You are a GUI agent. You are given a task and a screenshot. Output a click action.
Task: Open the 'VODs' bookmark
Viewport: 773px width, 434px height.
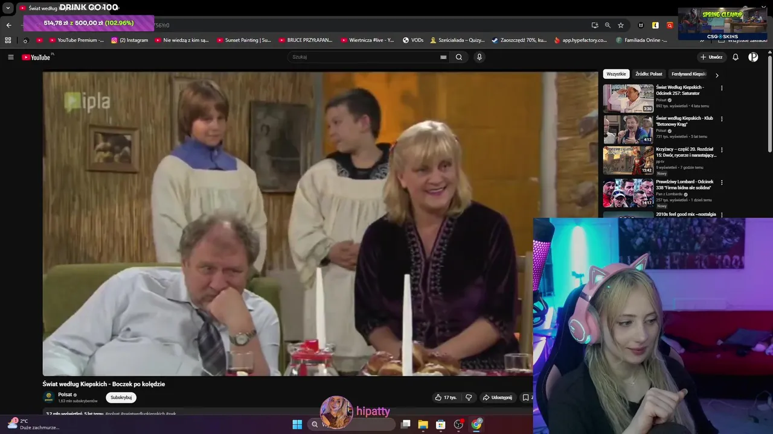[413, 40]
